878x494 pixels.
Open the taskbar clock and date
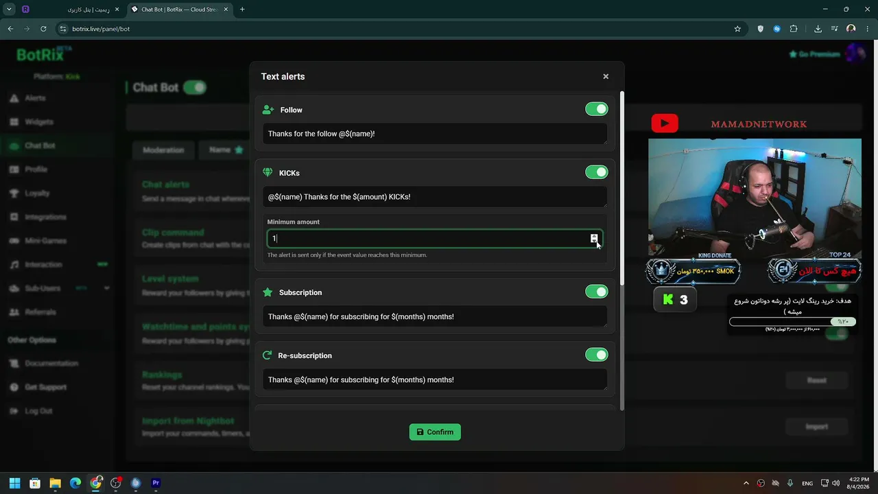[x=858, y=483]
